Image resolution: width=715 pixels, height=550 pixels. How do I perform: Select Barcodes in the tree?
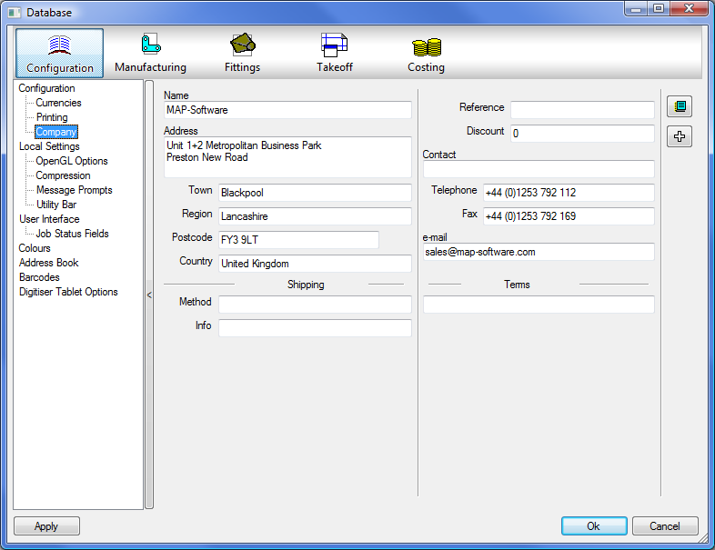click(x=39, y=277)
